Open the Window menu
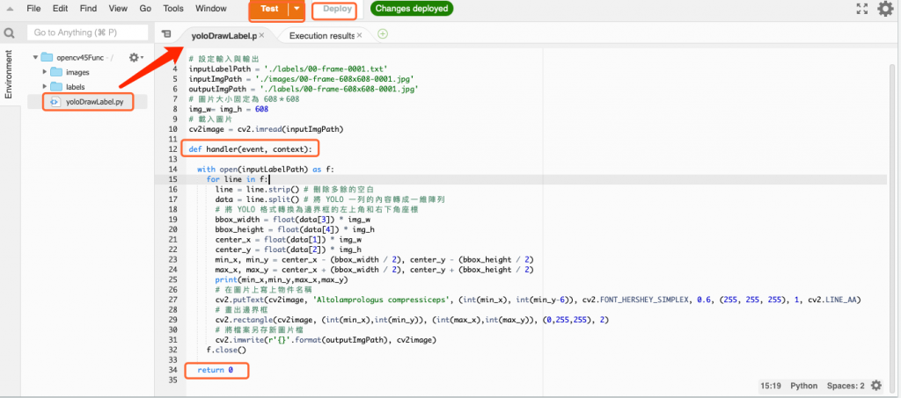This screenshot has width=901, height=398. tap(211, 9)
